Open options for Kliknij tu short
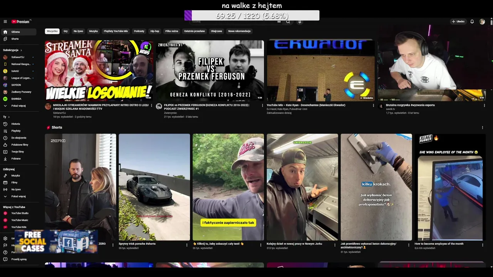The width and height of the screenshot is (493, 277). 261,245
